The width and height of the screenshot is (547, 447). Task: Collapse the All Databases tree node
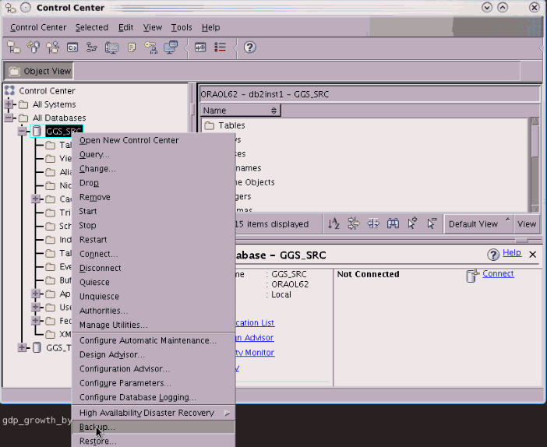(9, 118)
